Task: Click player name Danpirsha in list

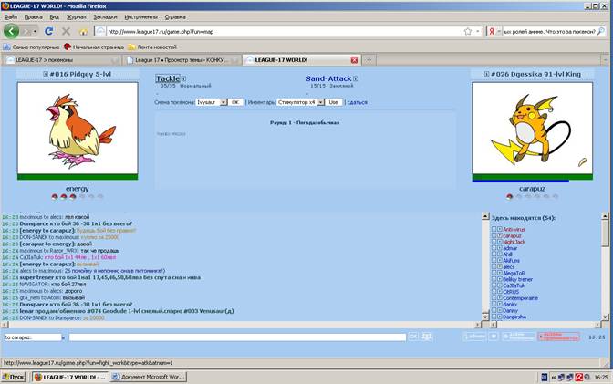Action: pyautogui.click(x=514, y=317)
